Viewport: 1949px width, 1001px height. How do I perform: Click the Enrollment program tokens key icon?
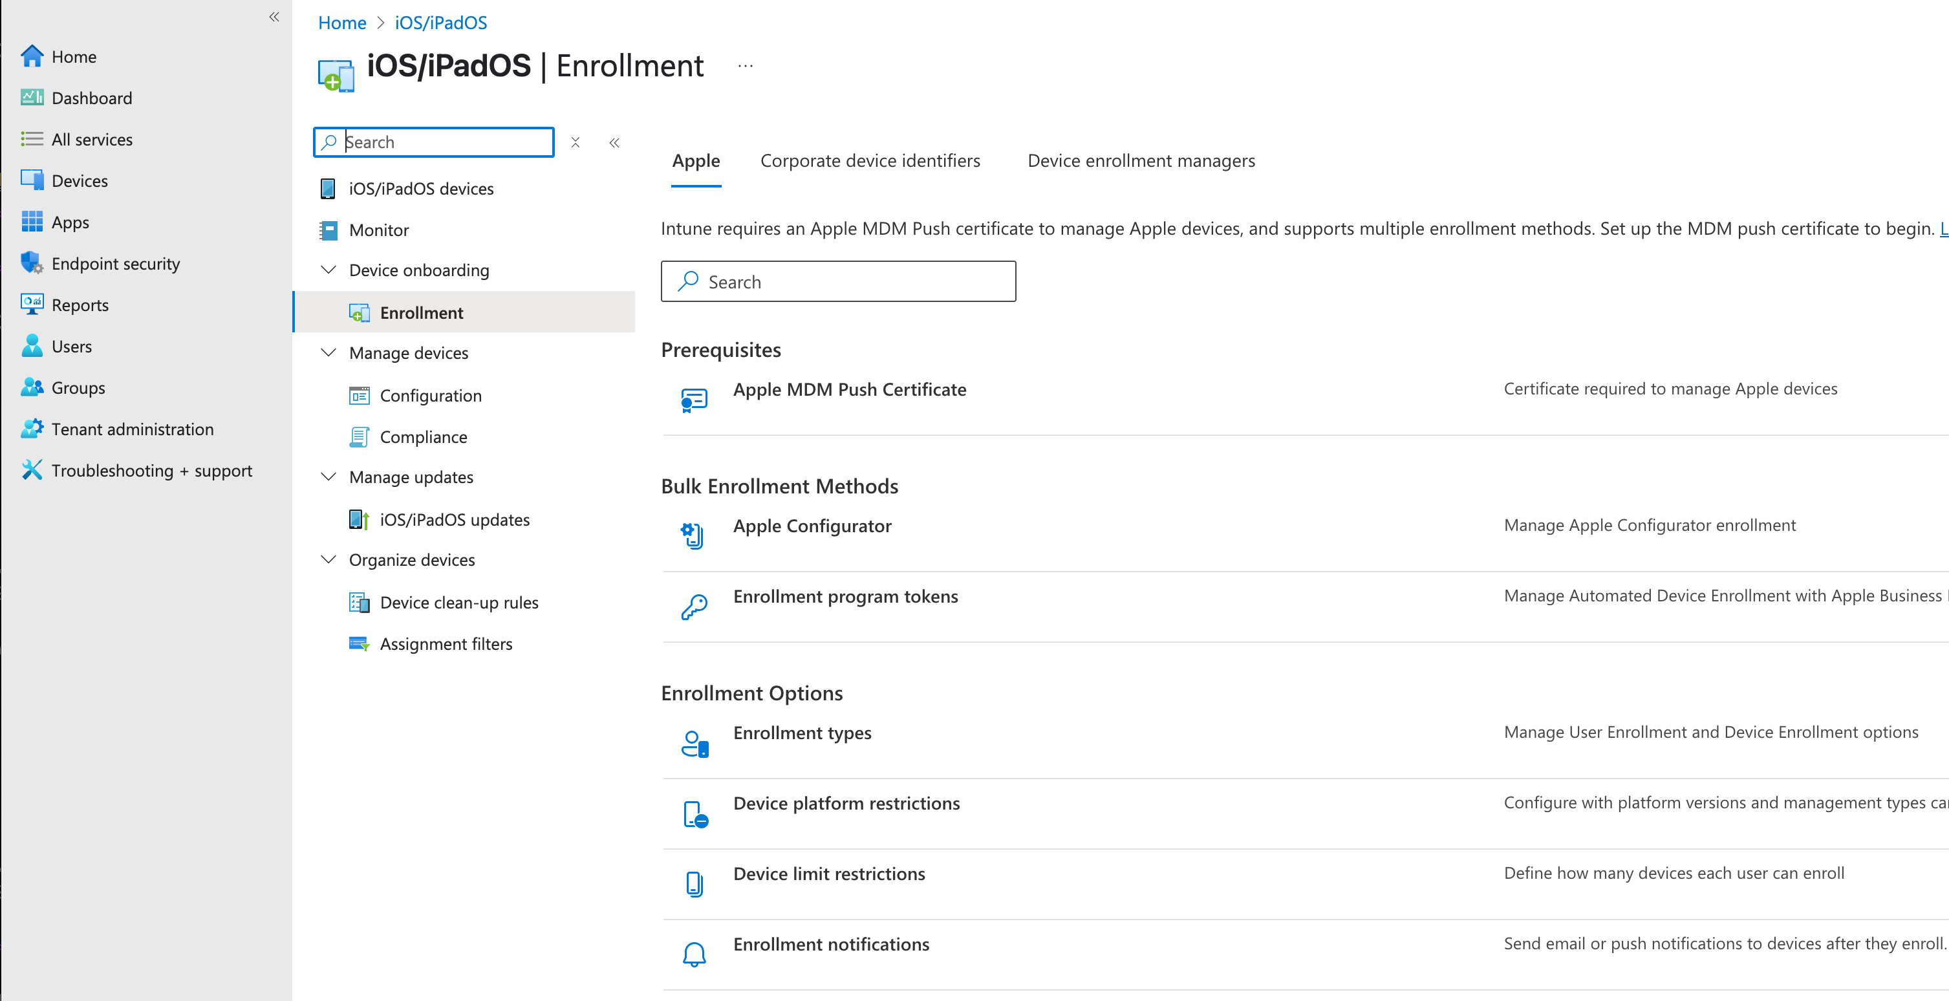pos(693,607)
